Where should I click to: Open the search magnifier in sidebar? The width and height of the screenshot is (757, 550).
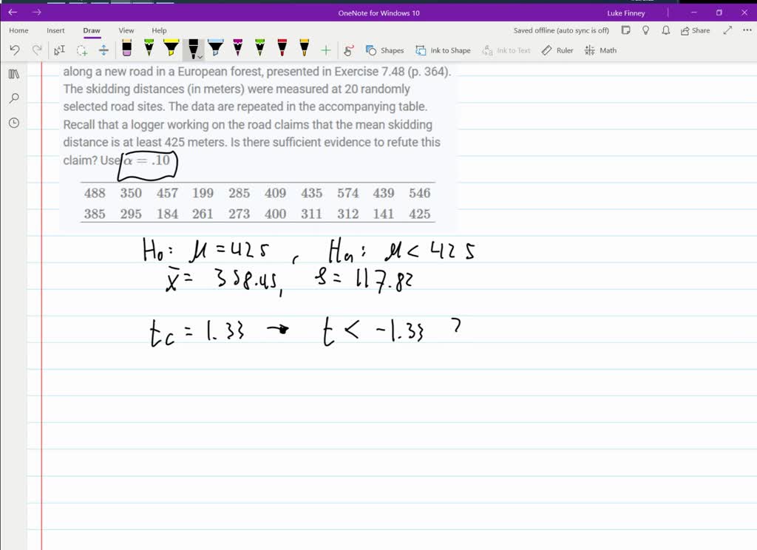(14, 98)
